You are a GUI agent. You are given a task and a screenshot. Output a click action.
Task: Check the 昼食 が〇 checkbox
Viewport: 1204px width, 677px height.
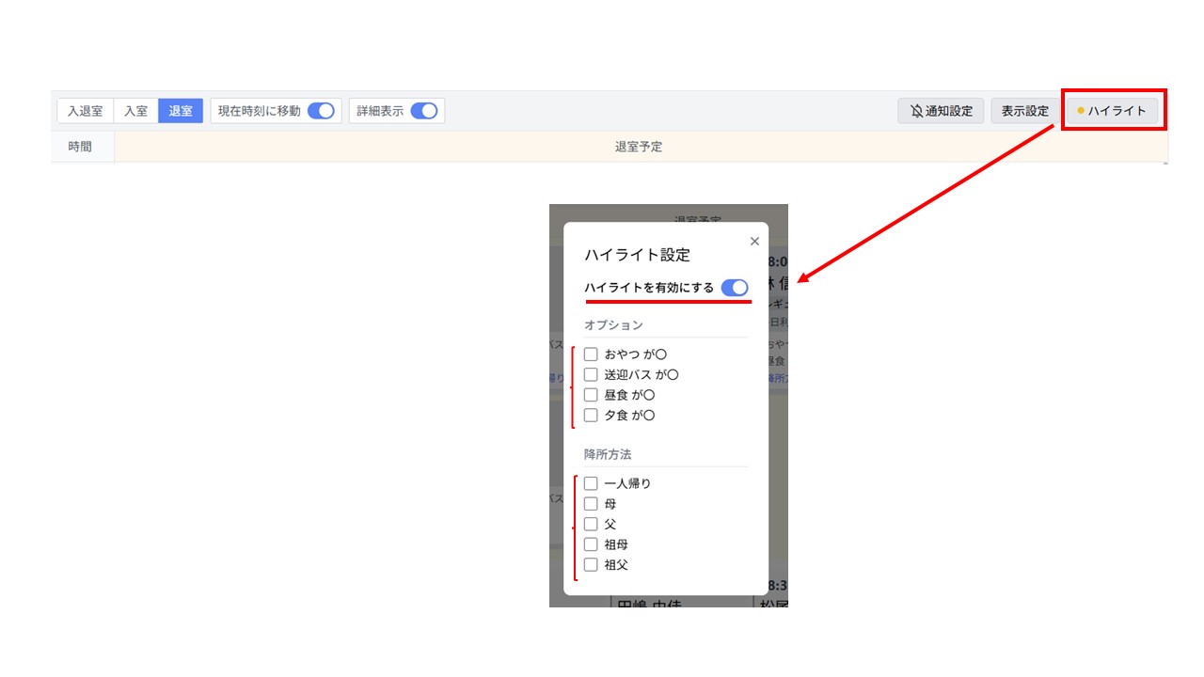[x=591, y=395]
